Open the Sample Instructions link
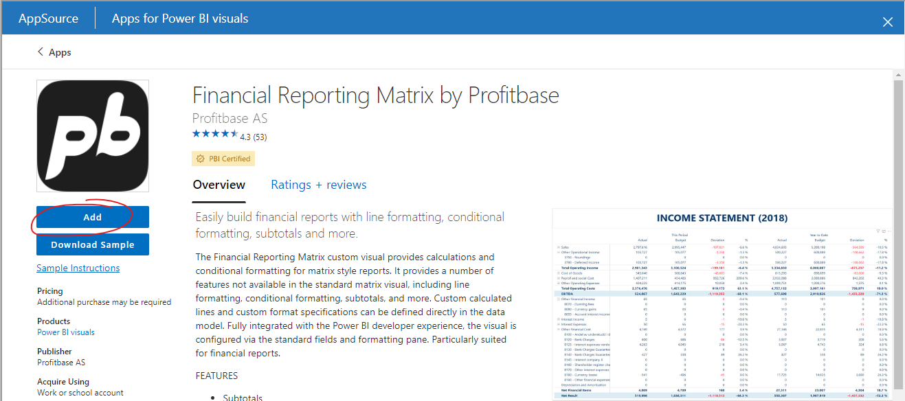The image size is (905, 401). coord(78,268)
